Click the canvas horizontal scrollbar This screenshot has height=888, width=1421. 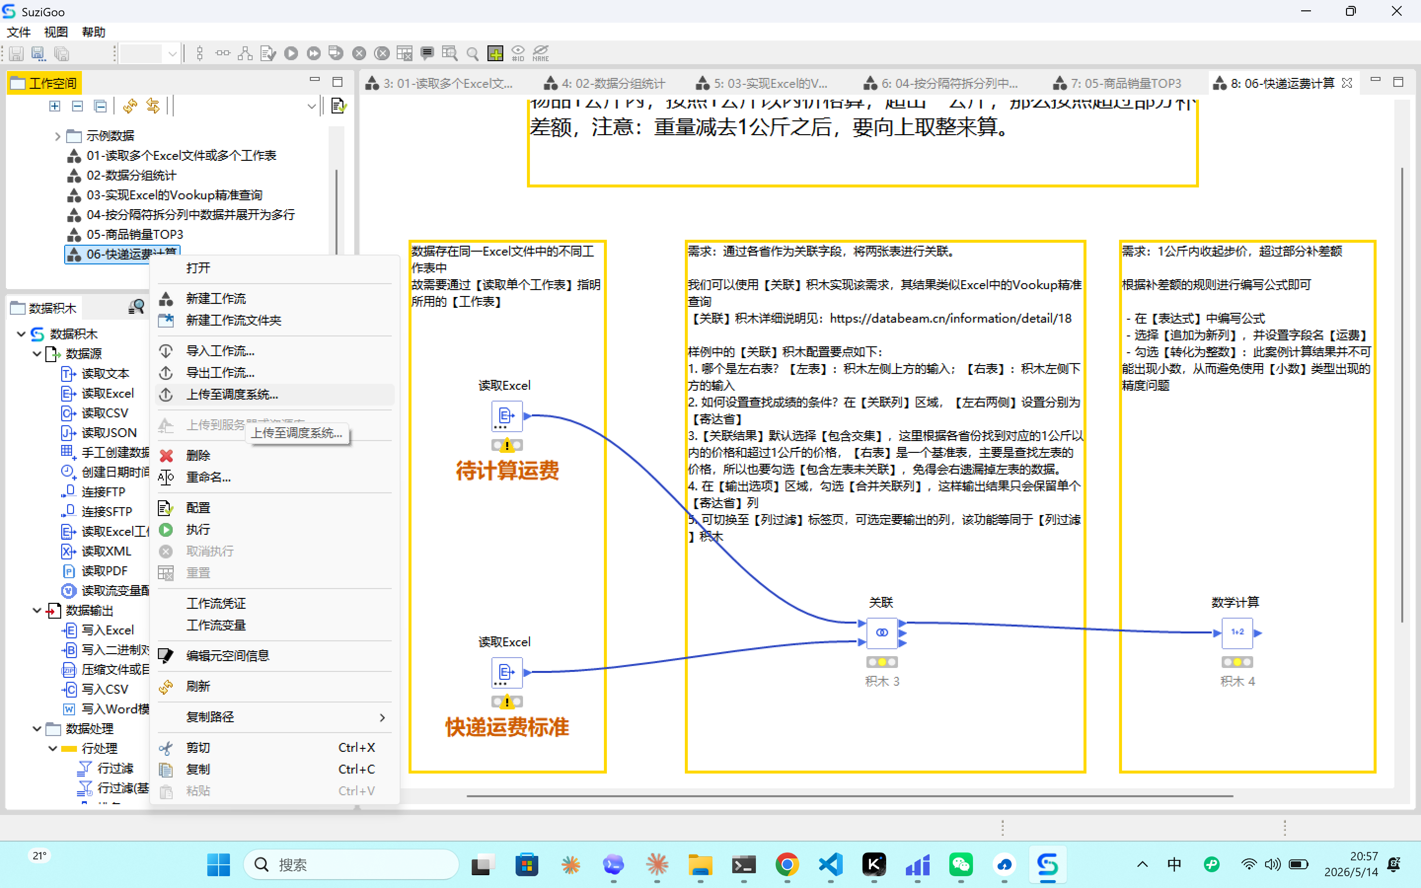[x=849, y=796]
